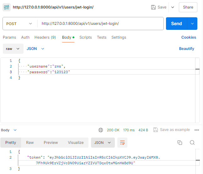Open the Tests tab

tap(102, 37)
